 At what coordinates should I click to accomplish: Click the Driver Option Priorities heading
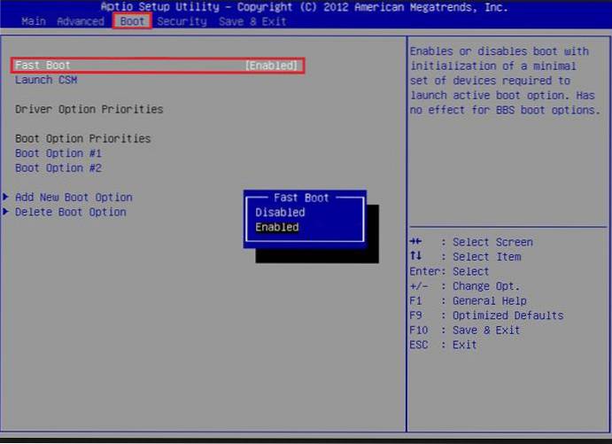(x=89, y=110)
